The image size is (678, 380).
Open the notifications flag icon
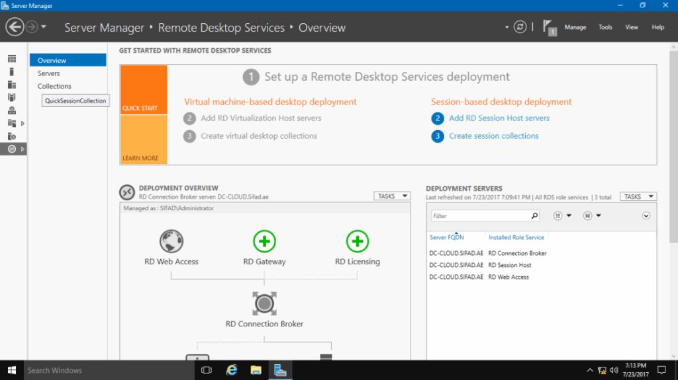pos(549,27)
